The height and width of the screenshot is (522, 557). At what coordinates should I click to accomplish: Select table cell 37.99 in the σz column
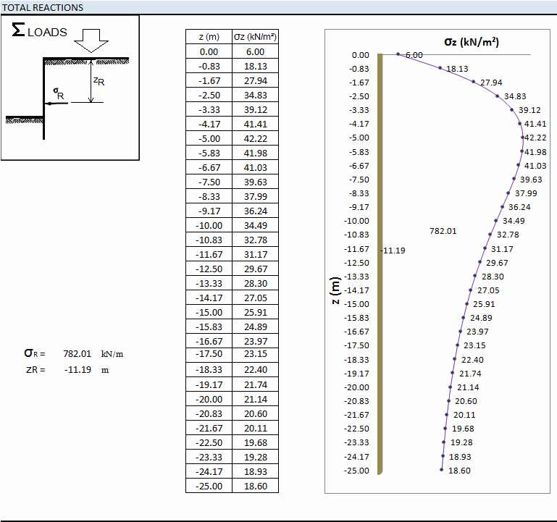click(x=255, y=196)
